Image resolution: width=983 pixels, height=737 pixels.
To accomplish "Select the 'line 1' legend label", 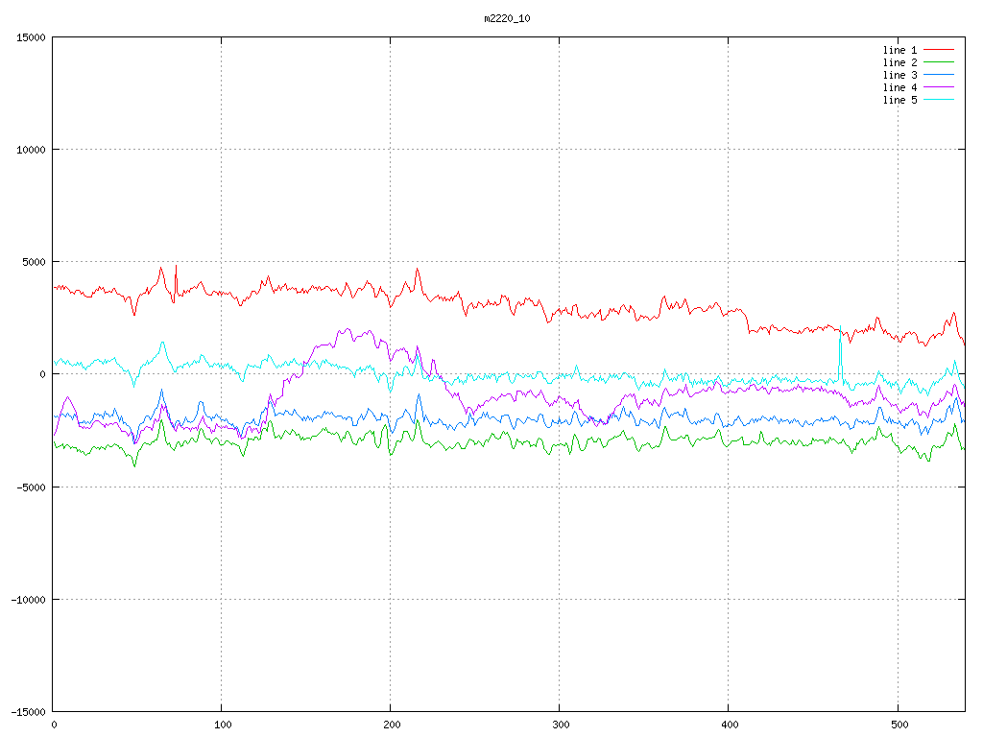I will [x=899, y=50].
